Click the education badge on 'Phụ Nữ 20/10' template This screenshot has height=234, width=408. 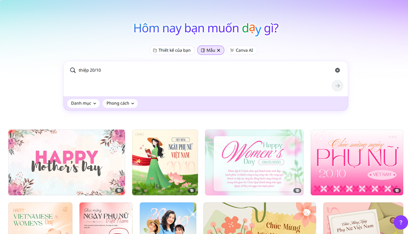point(397,190)
